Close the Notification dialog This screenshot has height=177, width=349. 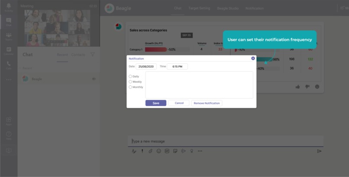tap(253, 58)
